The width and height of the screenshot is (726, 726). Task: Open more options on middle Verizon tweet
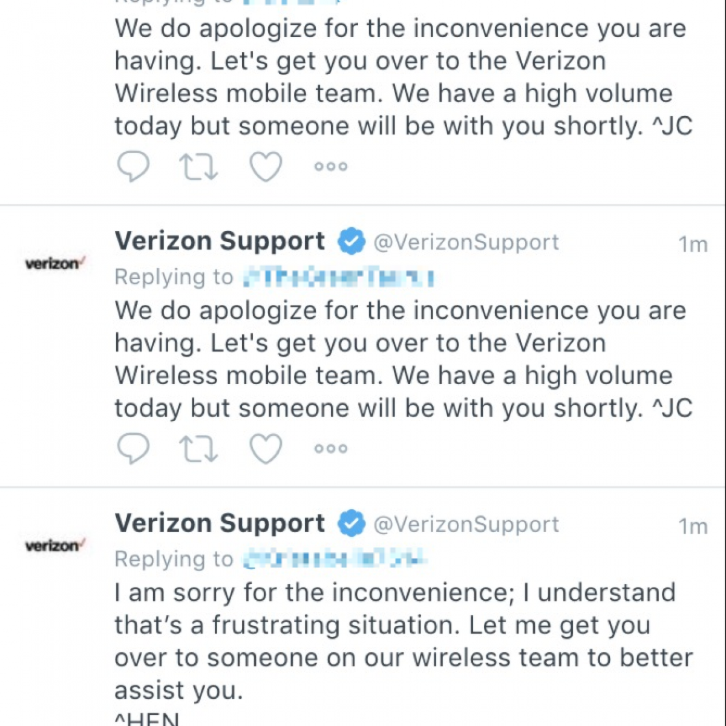(331, 448)
